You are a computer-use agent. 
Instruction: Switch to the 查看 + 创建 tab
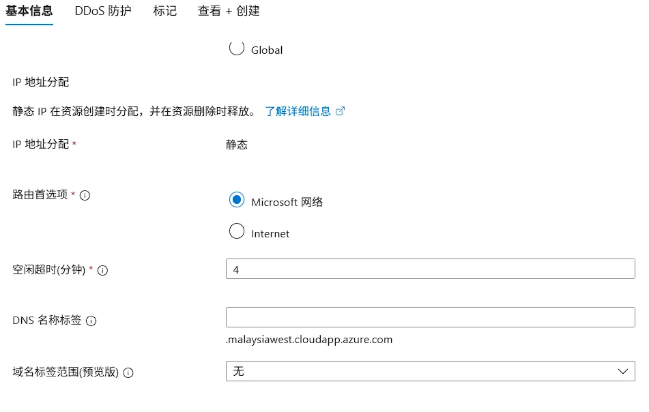[x=229, y=11]
